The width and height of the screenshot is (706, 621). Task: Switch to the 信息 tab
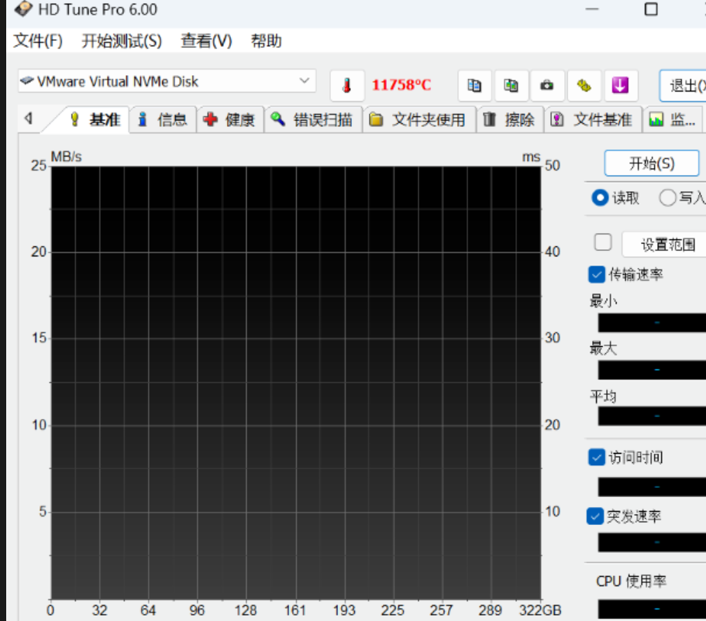(x=163, y=120)
